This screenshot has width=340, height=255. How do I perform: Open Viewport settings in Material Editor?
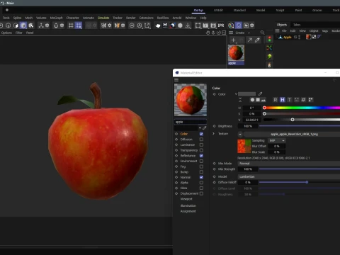click(x=186, y=199)
